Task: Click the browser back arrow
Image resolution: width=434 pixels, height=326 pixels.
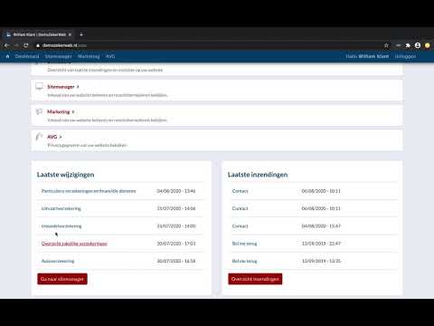Action: coord(6,45)
